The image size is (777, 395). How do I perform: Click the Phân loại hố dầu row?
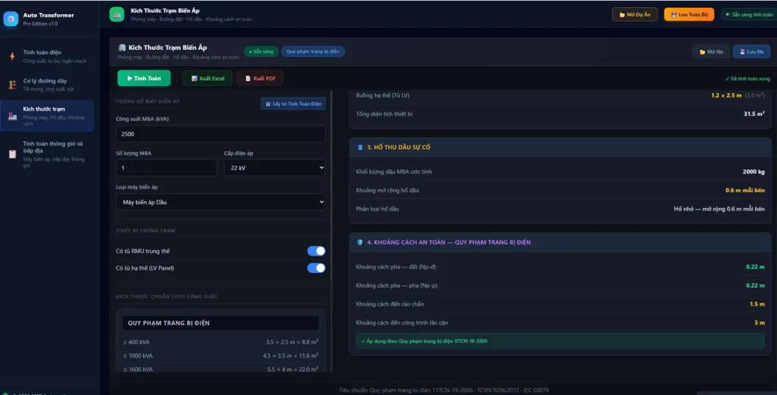(560, 209)
